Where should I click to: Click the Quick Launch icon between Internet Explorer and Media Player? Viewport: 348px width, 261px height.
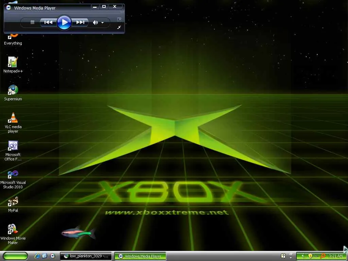pyautogui.click(x=45, y=256)
